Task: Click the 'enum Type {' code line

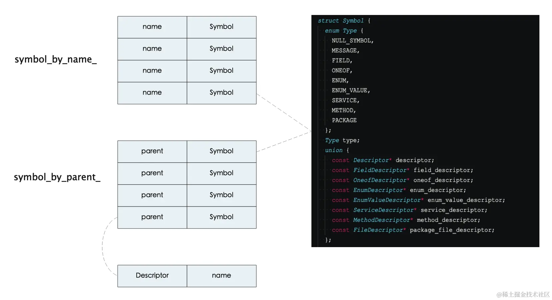Action: pos(344,31)
